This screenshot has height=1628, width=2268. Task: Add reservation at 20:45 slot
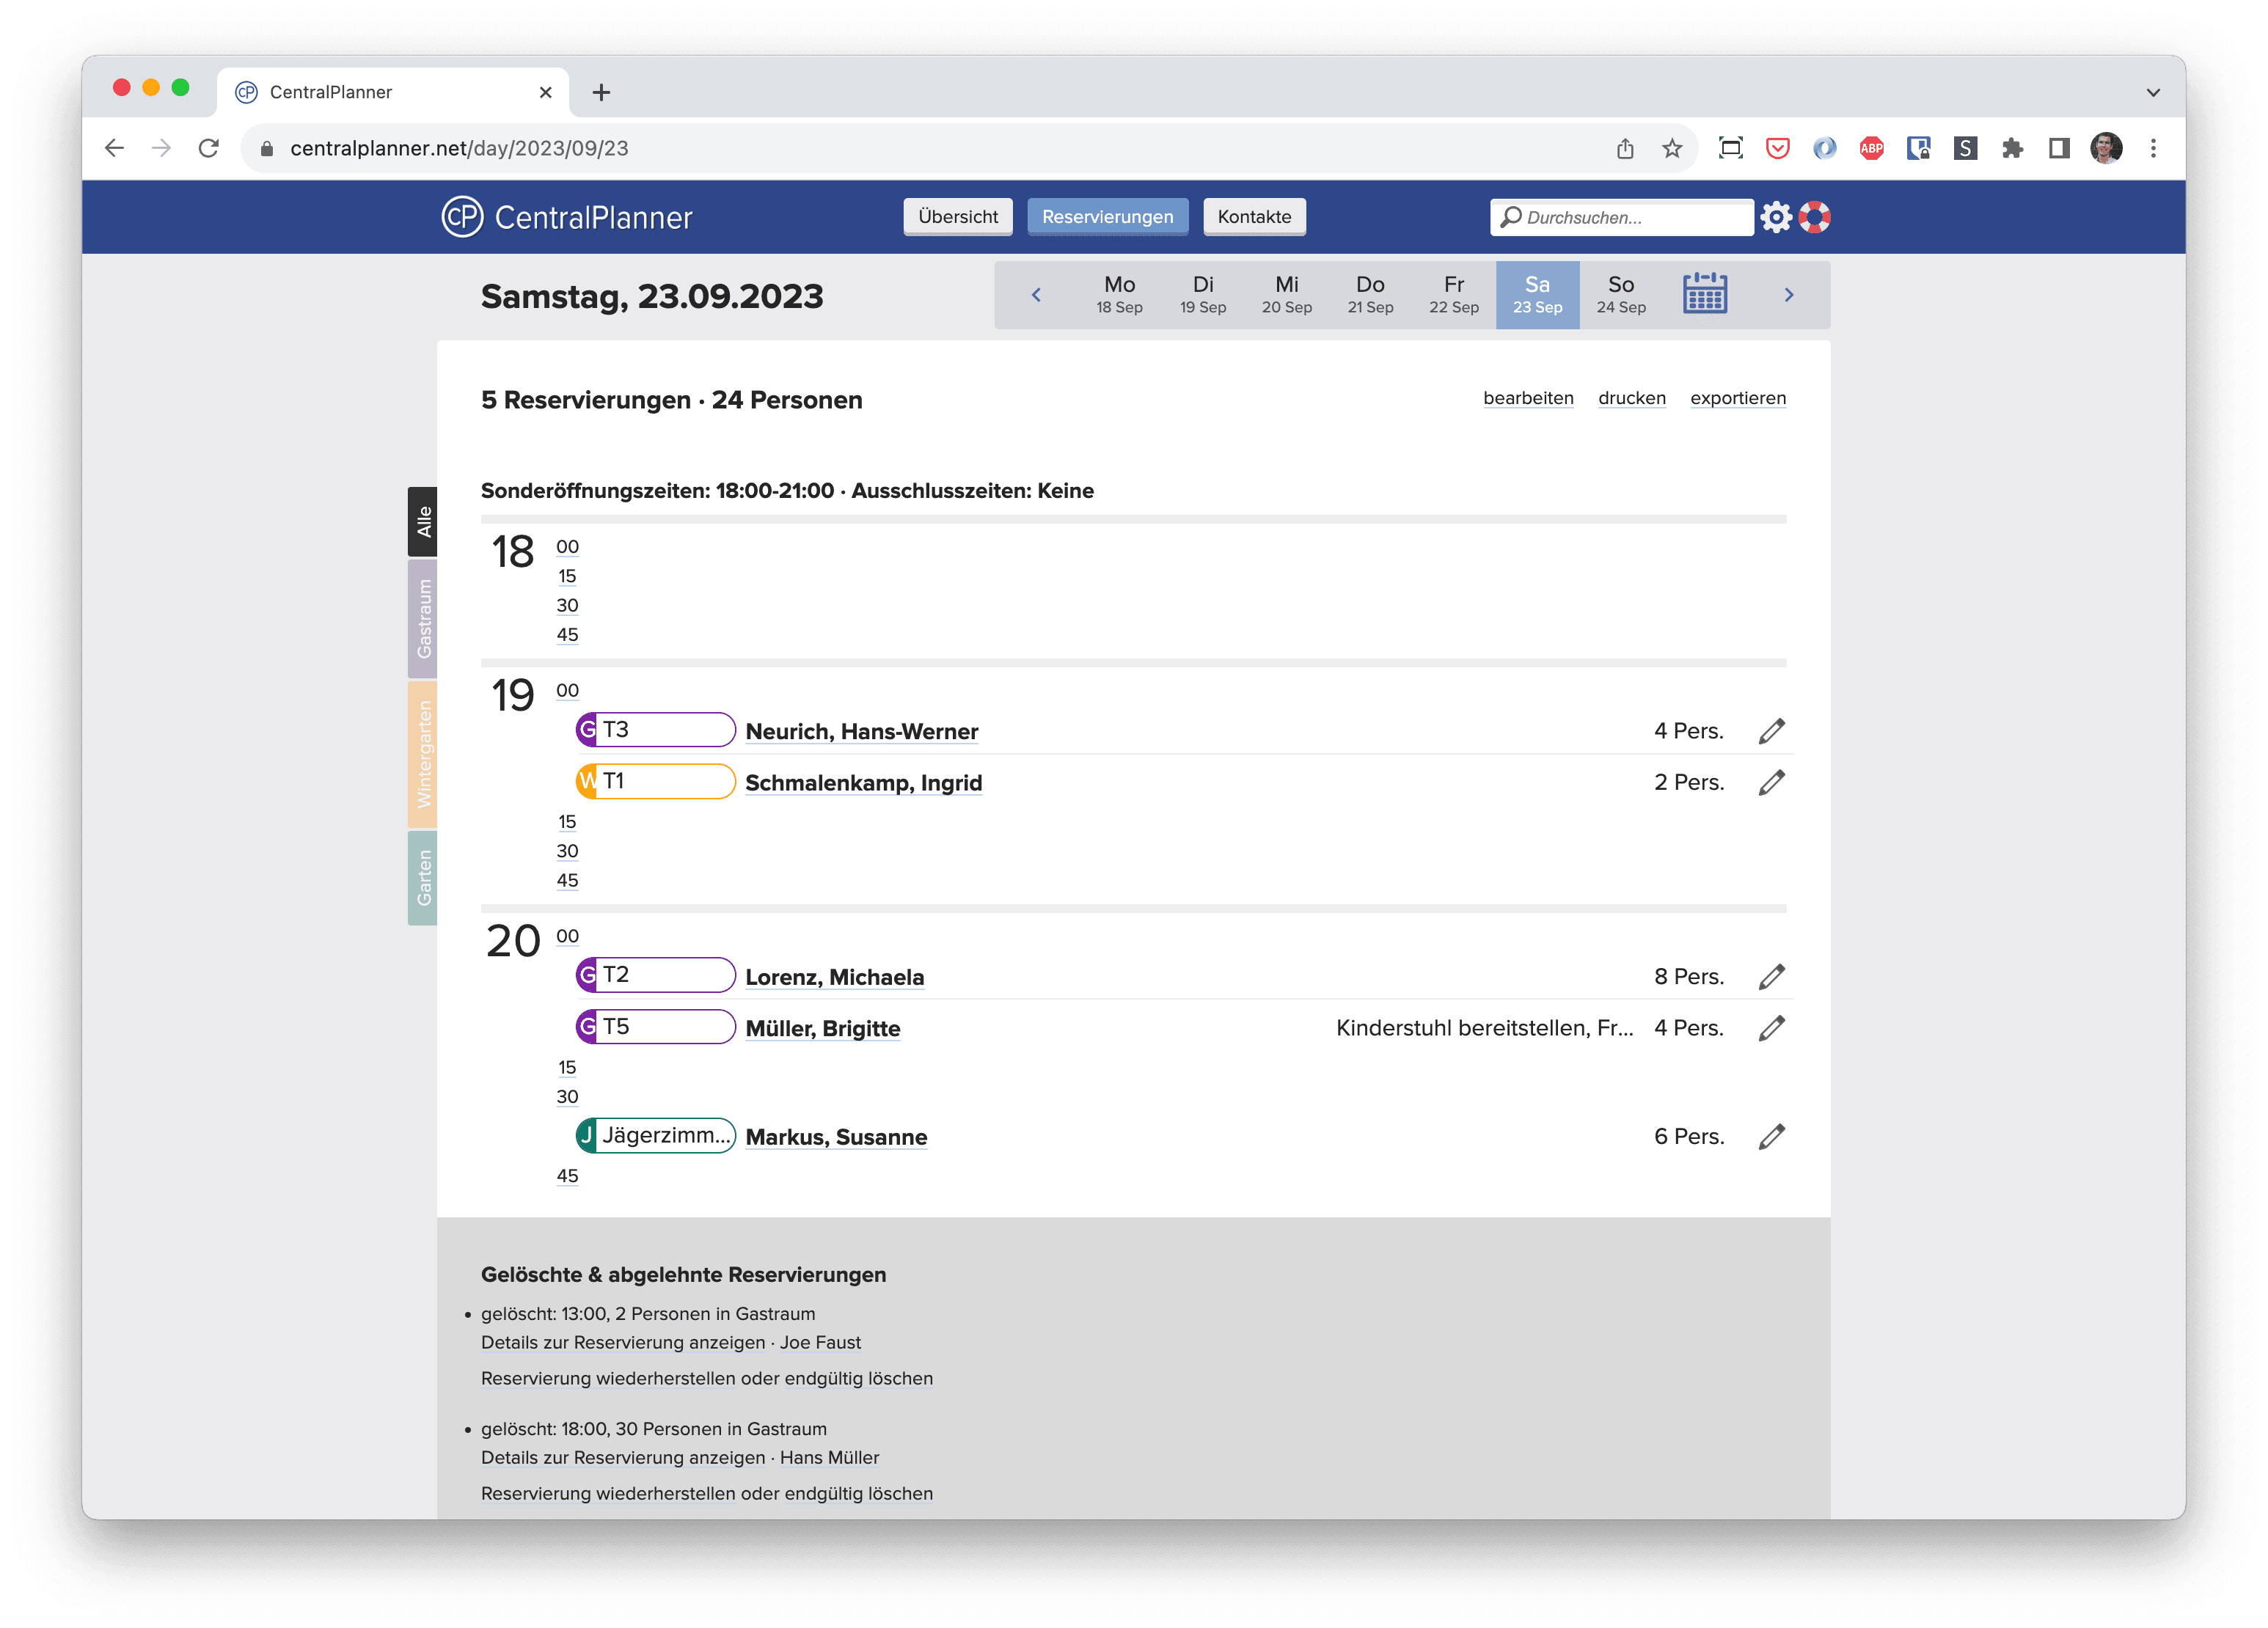[567, 1176]
